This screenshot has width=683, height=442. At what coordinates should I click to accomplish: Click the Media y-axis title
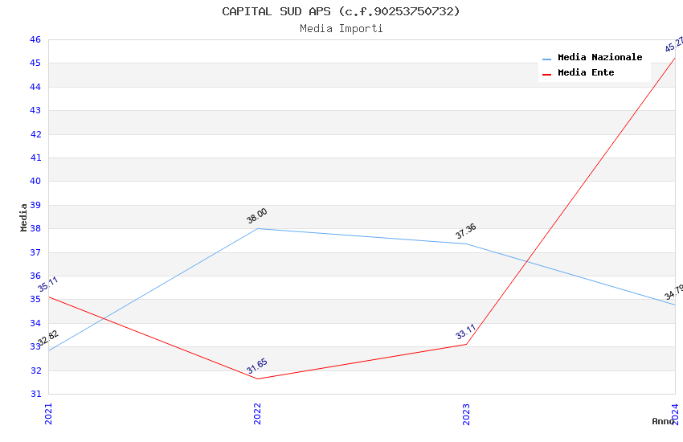(x=24, y=217)
